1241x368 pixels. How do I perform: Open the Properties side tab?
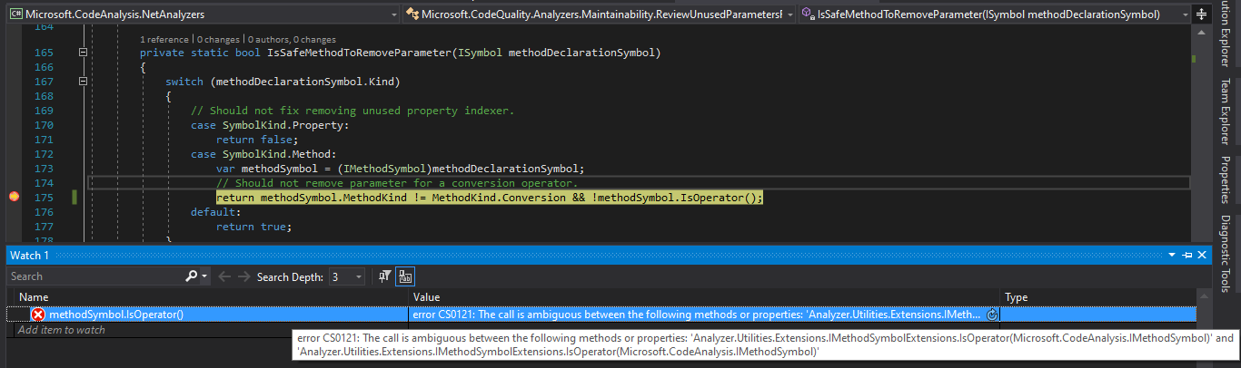[x=1225, y=179]
